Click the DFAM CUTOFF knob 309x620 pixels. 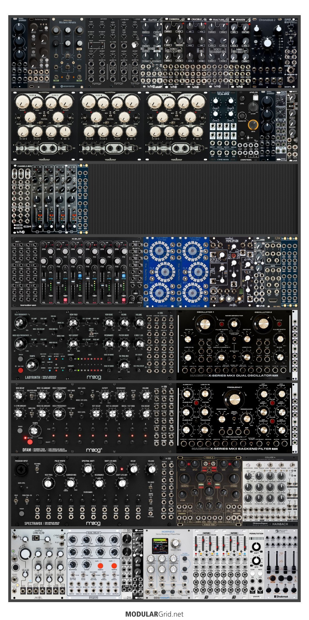pos(105,395)
